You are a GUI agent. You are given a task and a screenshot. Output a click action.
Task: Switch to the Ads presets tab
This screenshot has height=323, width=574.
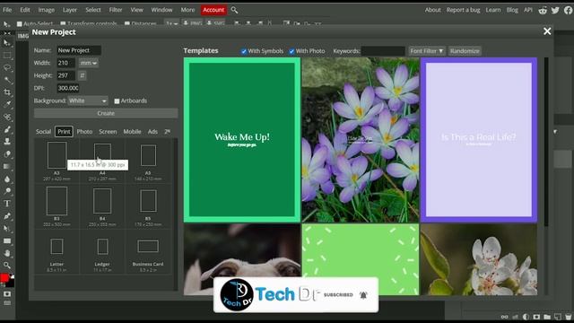(152, 132)
